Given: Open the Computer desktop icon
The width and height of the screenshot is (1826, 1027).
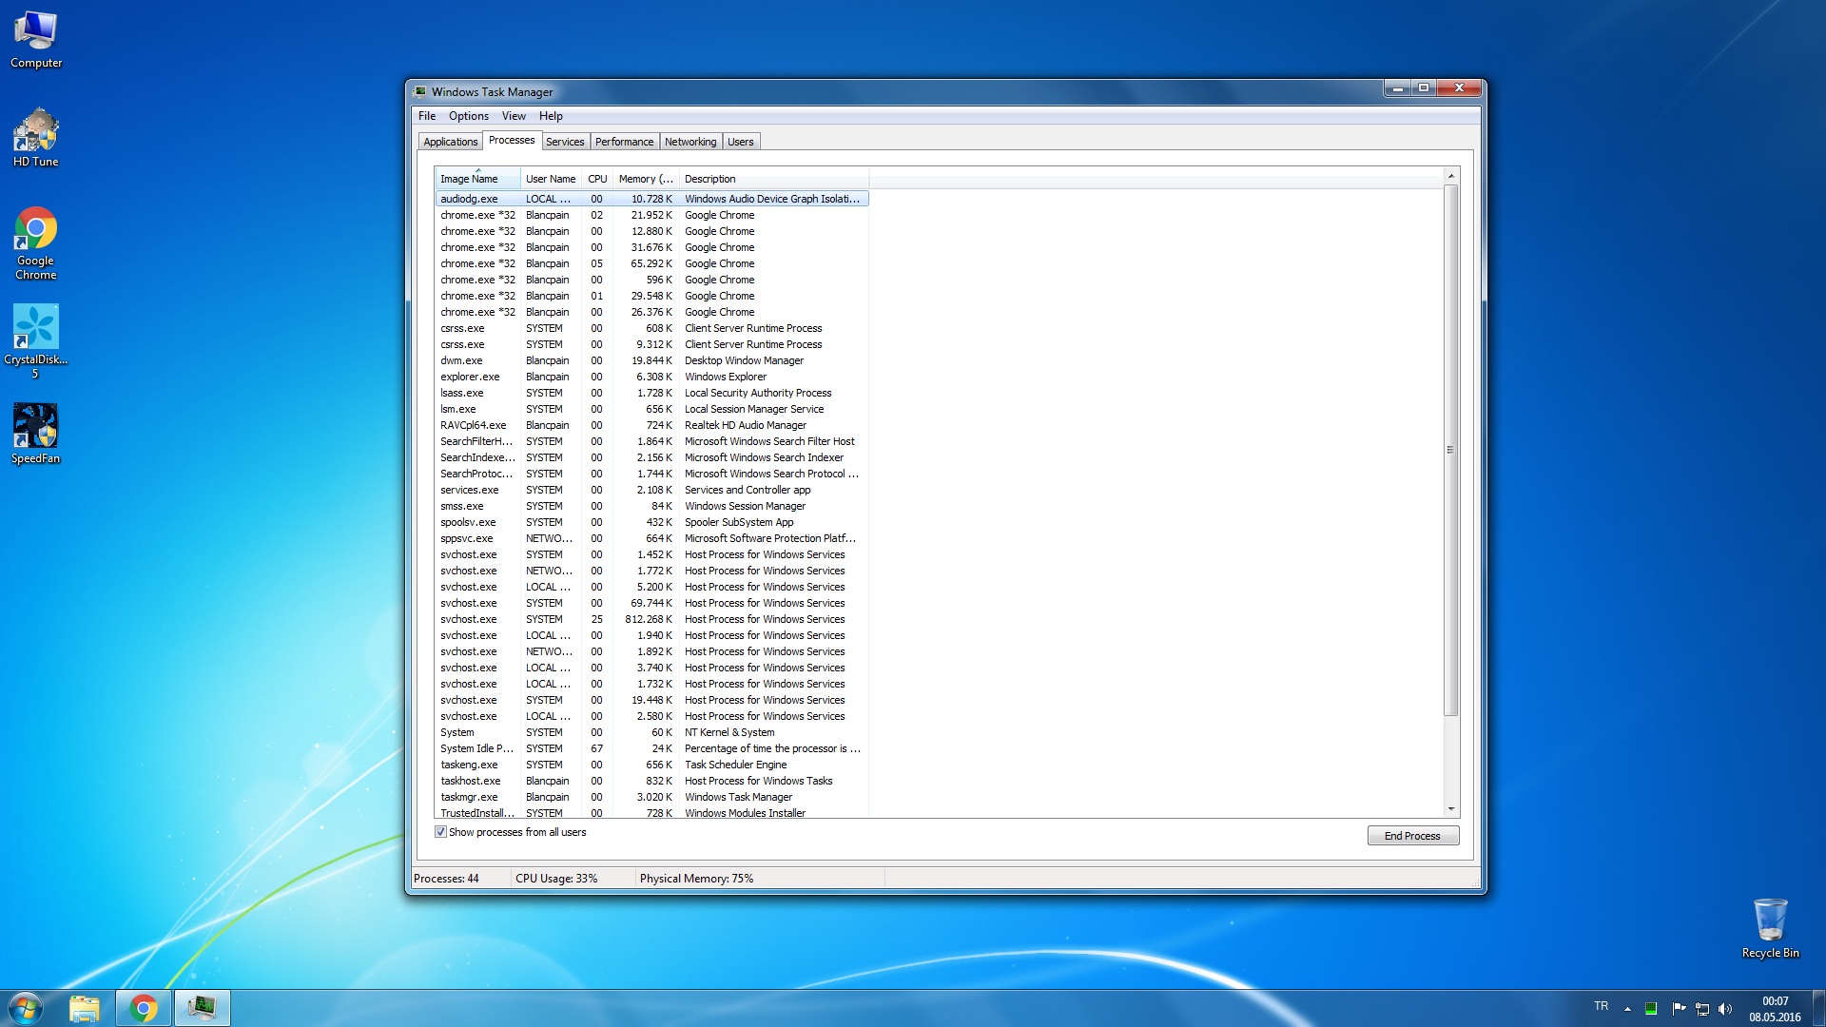Looking at the screenshot, I should [36, 40].
